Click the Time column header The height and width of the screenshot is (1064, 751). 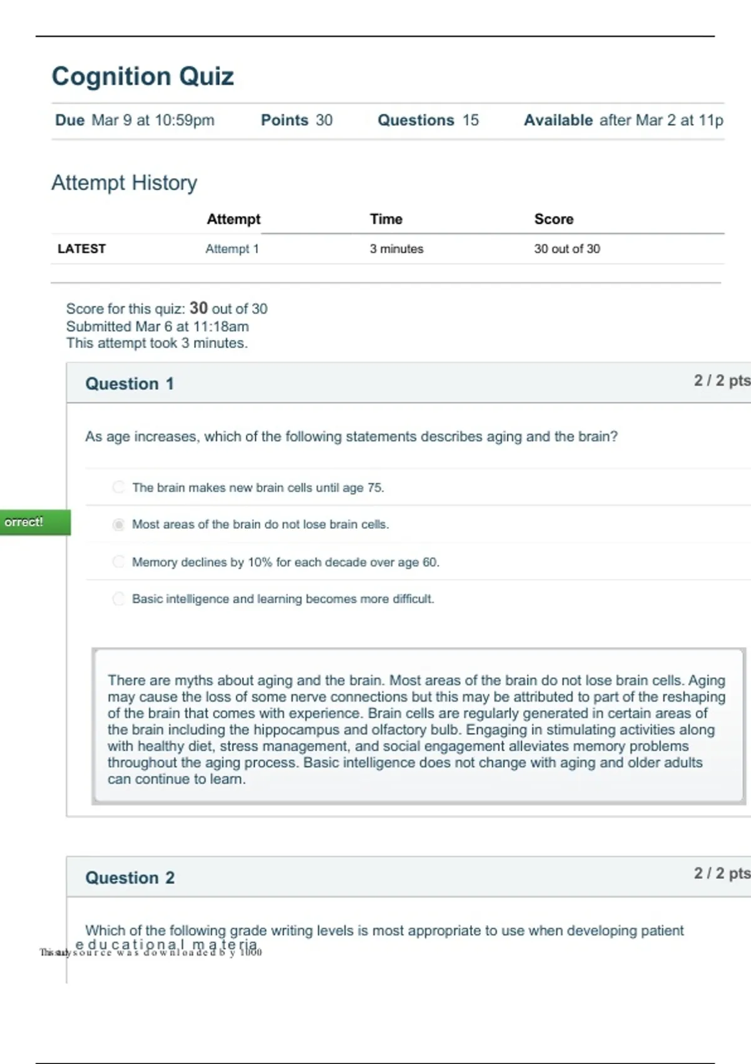click(386, 219)
